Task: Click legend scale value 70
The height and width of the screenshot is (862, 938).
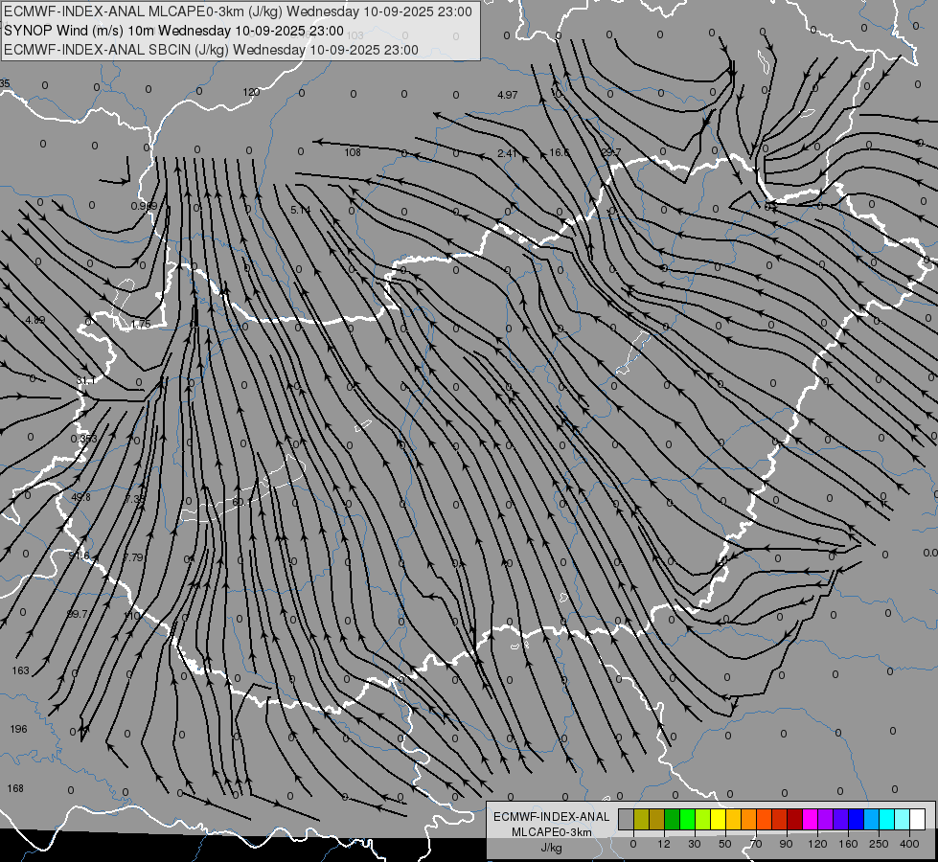Action: [x=756, y=844]
